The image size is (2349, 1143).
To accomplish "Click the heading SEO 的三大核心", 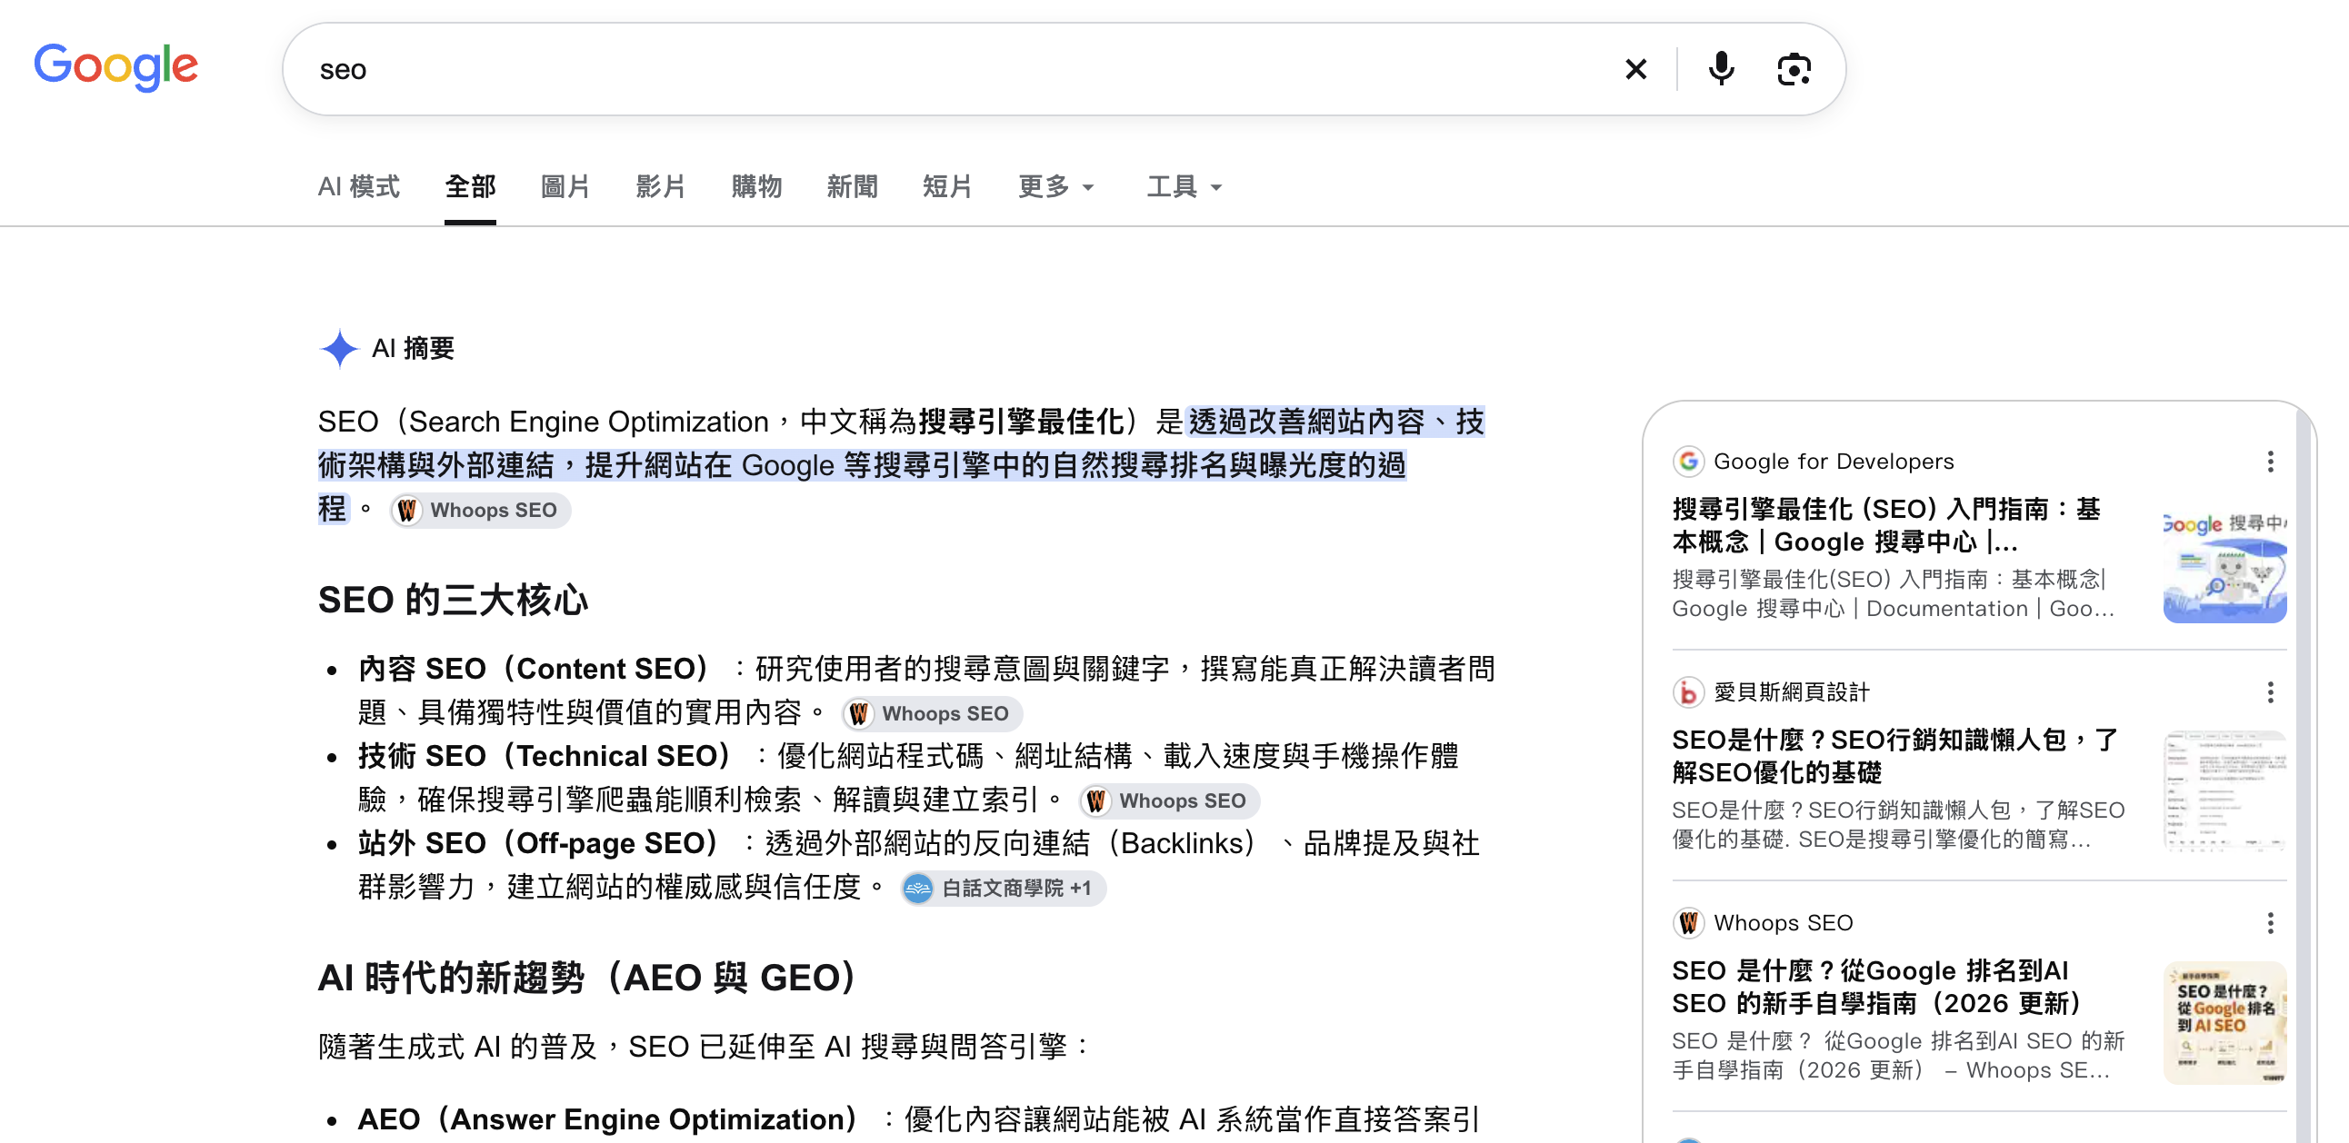I will tap(454, 601).
